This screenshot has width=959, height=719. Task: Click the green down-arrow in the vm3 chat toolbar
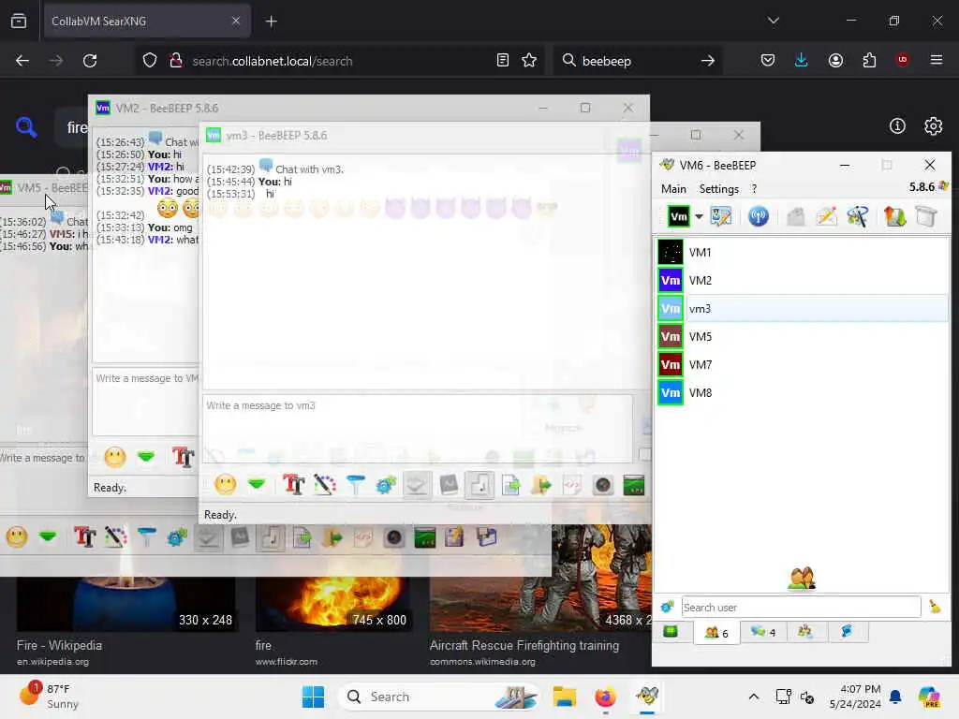[x=257, y=485]
